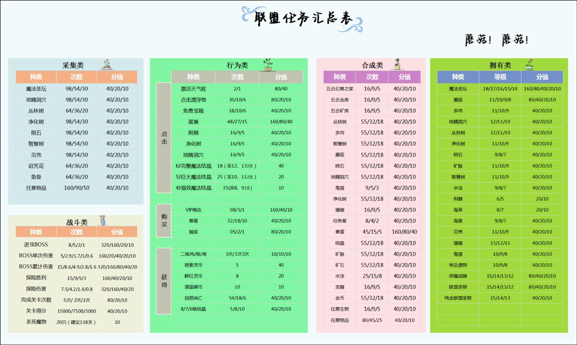Click the potted plant icon beside 合成类
This screenshot has width=577, height=345.
[397, 64]
